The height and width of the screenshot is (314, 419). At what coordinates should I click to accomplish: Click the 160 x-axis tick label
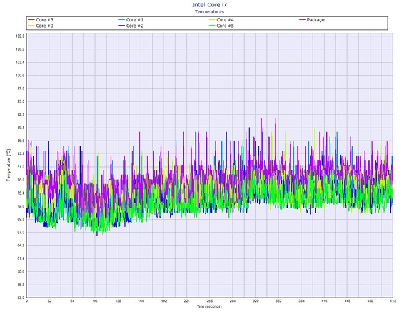click(141, 301)
